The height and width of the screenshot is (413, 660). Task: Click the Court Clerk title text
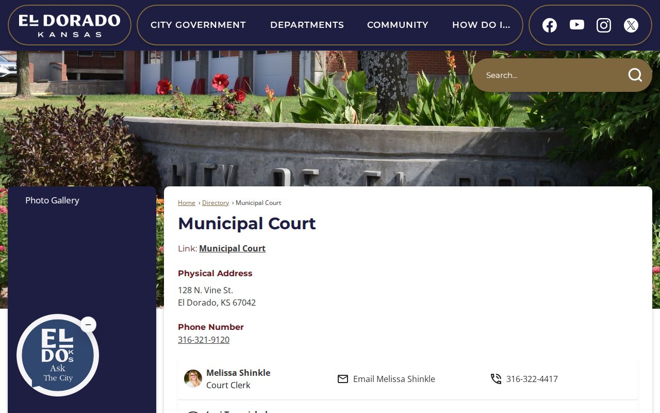point(228,385)
